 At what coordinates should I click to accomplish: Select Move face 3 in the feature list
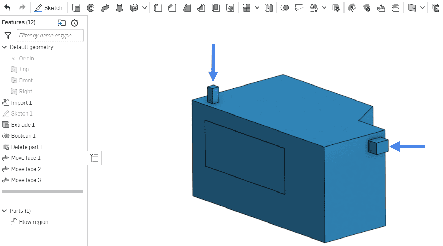(x=26, y=180)
